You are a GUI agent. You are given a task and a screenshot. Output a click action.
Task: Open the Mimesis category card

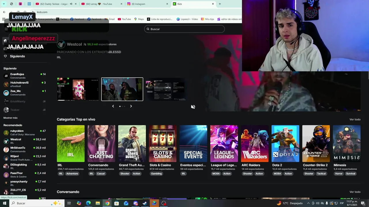[x=347, y=143]
